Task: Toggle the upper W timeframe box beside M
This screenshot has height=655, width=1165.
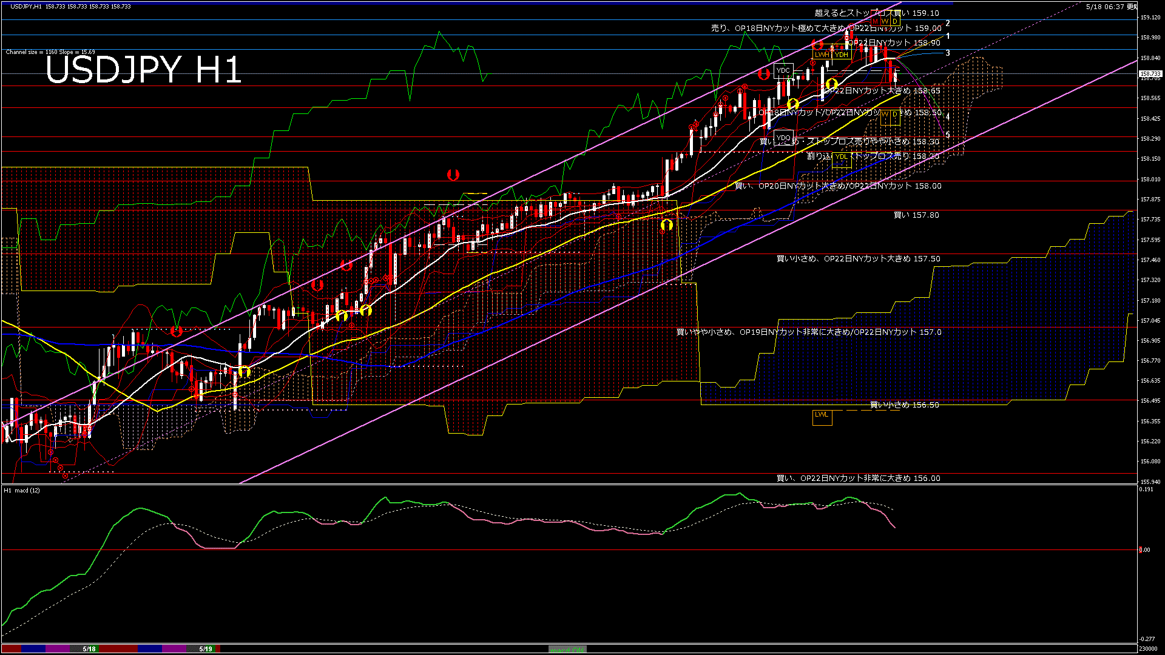Action: tap(885, 21)
